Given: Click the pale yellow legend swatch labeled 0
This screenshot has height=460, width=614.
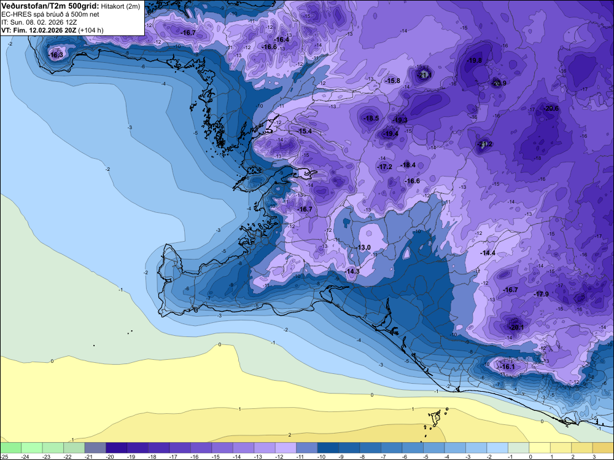Looking at the screenshot, I should pyautogui.click(x=539, y=448).
